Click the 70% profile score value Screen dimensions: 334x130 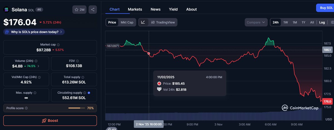(90, 108)
